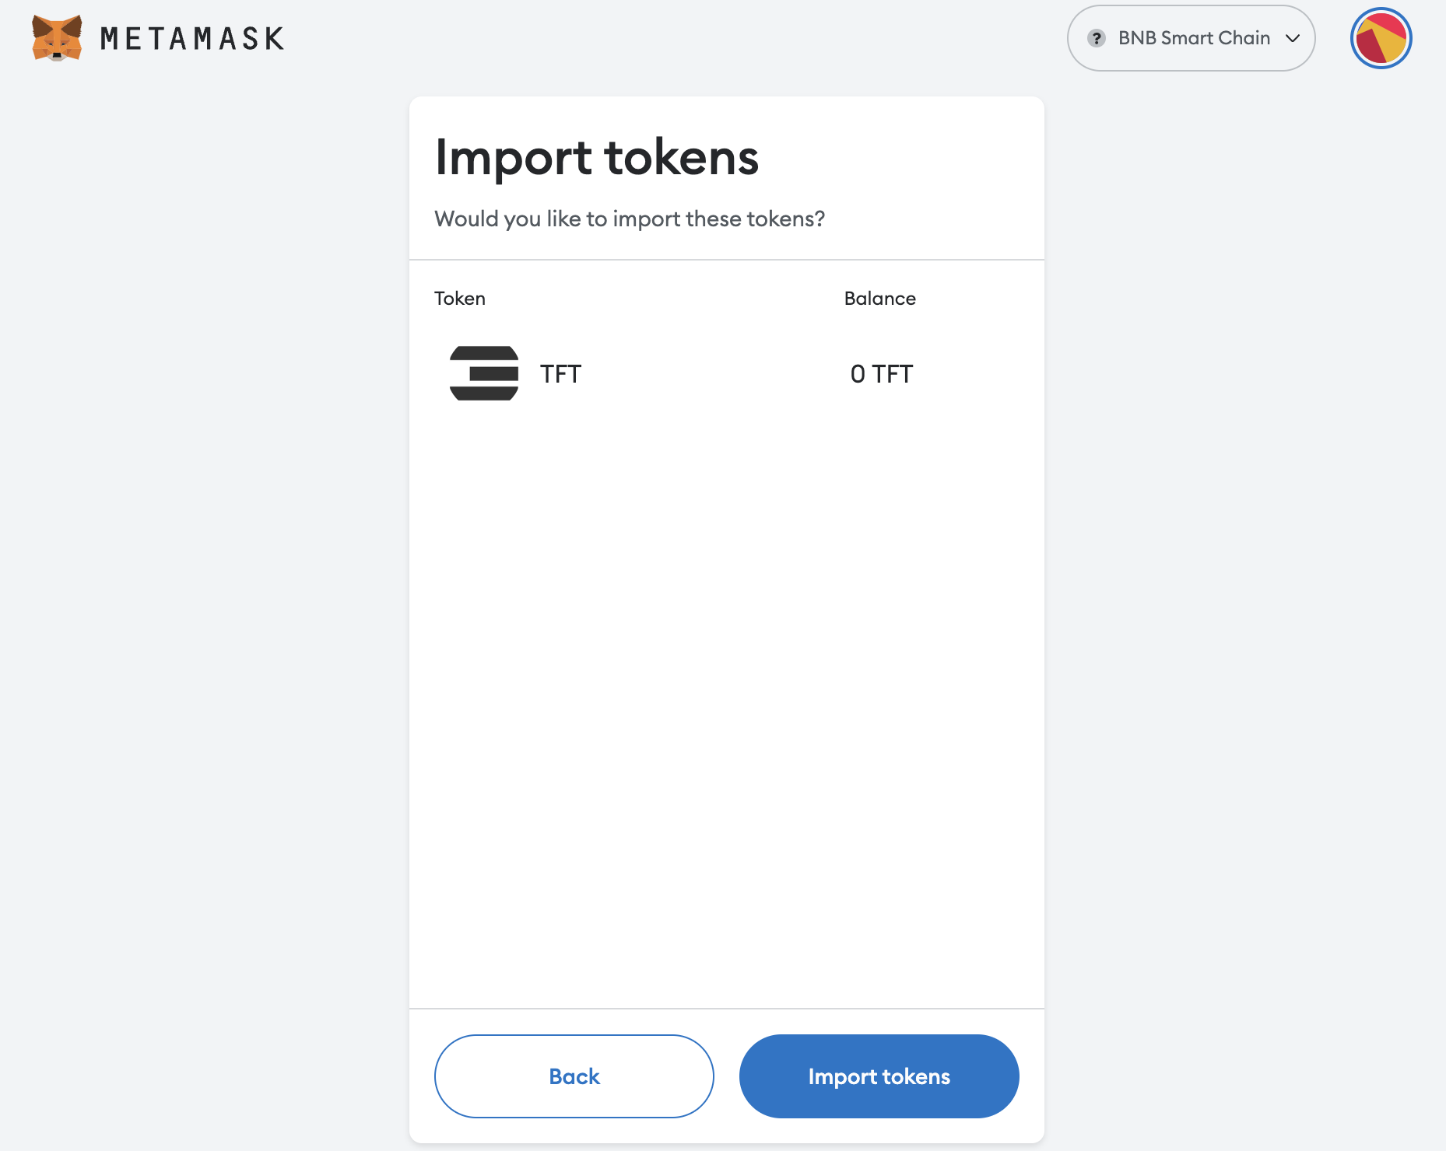Screen dimensions: 1446x1151
Task: Click the Token column header
Action: 459,299
